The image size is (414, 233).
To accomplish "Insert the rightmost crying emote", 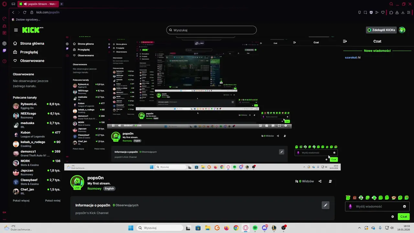I will click(407, 198).
